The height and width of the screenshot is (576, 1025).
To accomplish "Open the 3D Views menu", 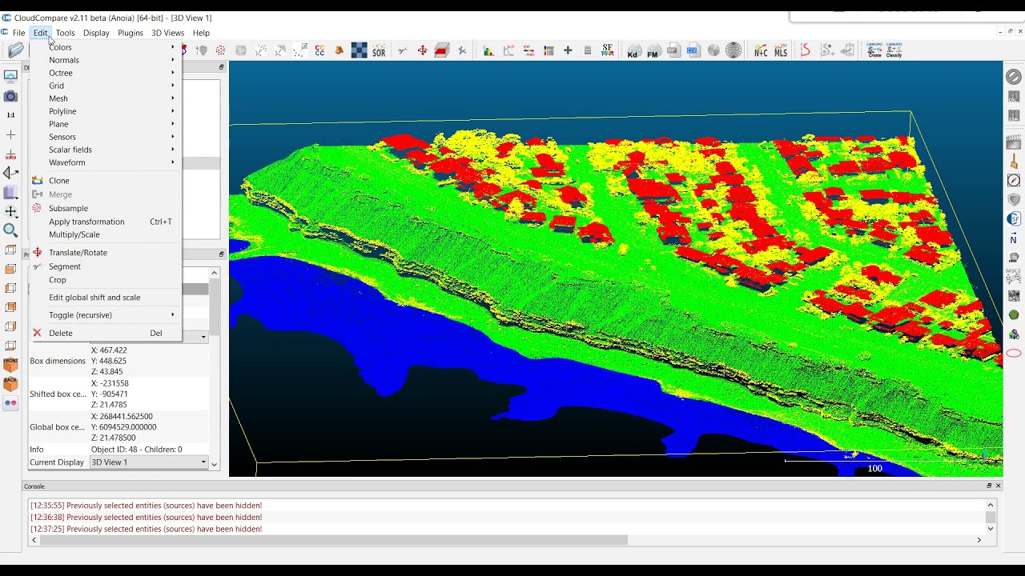I will tap(168, 33).
